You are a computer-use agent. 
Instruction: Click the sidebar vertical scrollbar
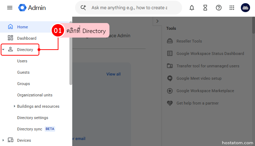(70, 53)
